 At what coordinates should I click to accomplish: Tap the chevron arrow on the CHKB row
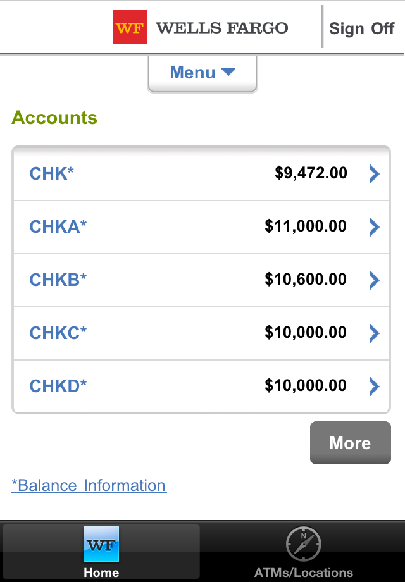point(374,280)
